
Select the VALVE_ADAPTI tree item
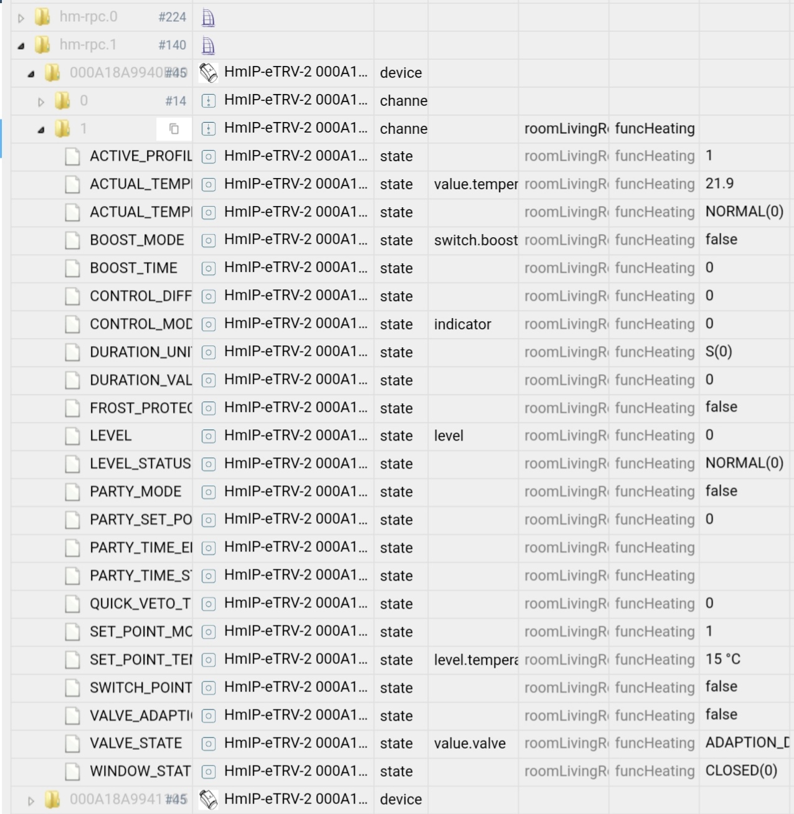141,716
